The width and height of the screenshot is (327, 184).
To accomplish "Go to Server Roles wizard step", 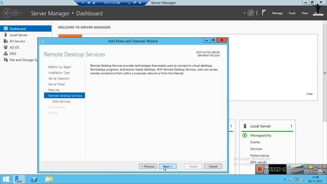I will pyautogui.click(x=57, y=84).
